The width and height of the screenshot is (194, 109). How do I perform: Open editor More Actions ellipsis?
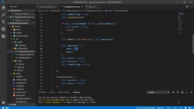click(x=191, y=7)
